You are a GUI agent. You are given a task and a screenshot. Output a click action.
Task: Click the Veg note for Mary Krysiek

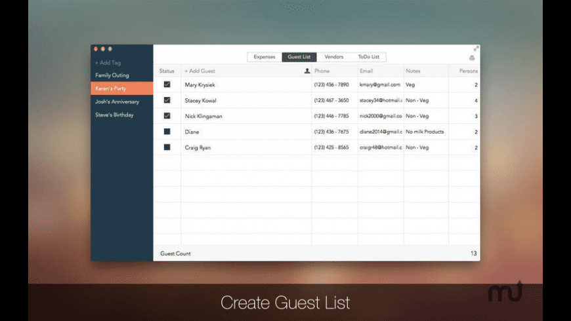[410, 85]
